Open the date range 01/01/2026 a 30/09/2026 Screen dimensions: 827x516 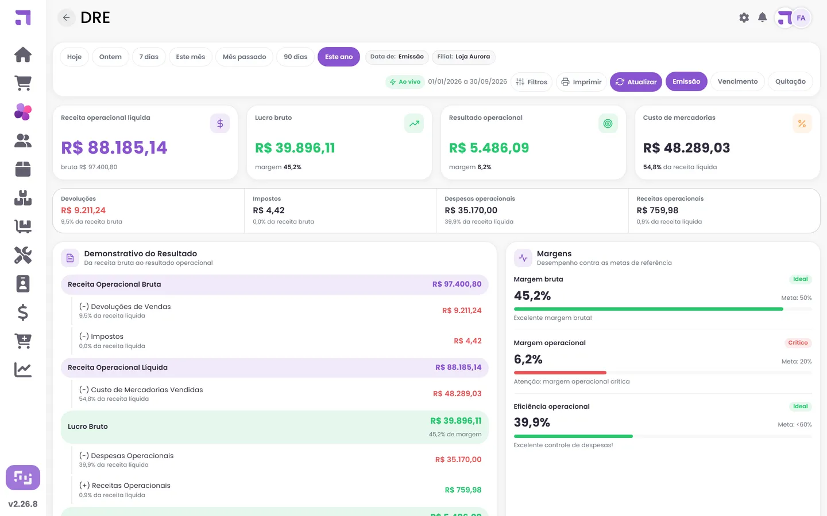[x=467, y=82]
